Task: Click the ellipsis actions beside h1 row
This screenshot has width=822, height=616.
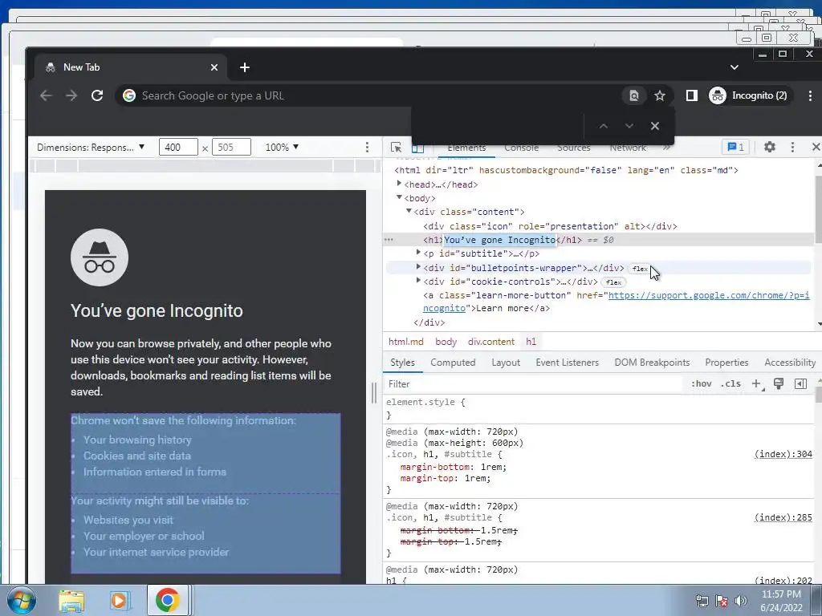Action: tap(389, 239)
